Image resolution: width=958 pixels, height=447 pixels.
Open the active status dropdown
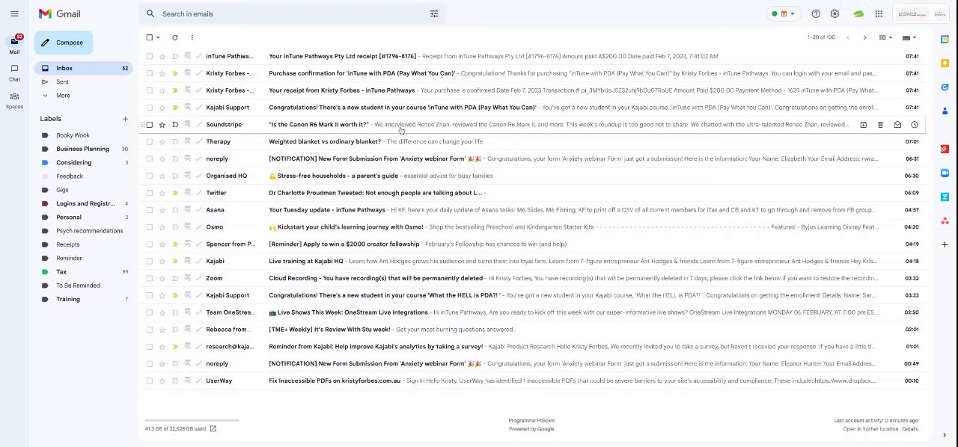coord(784,13)
